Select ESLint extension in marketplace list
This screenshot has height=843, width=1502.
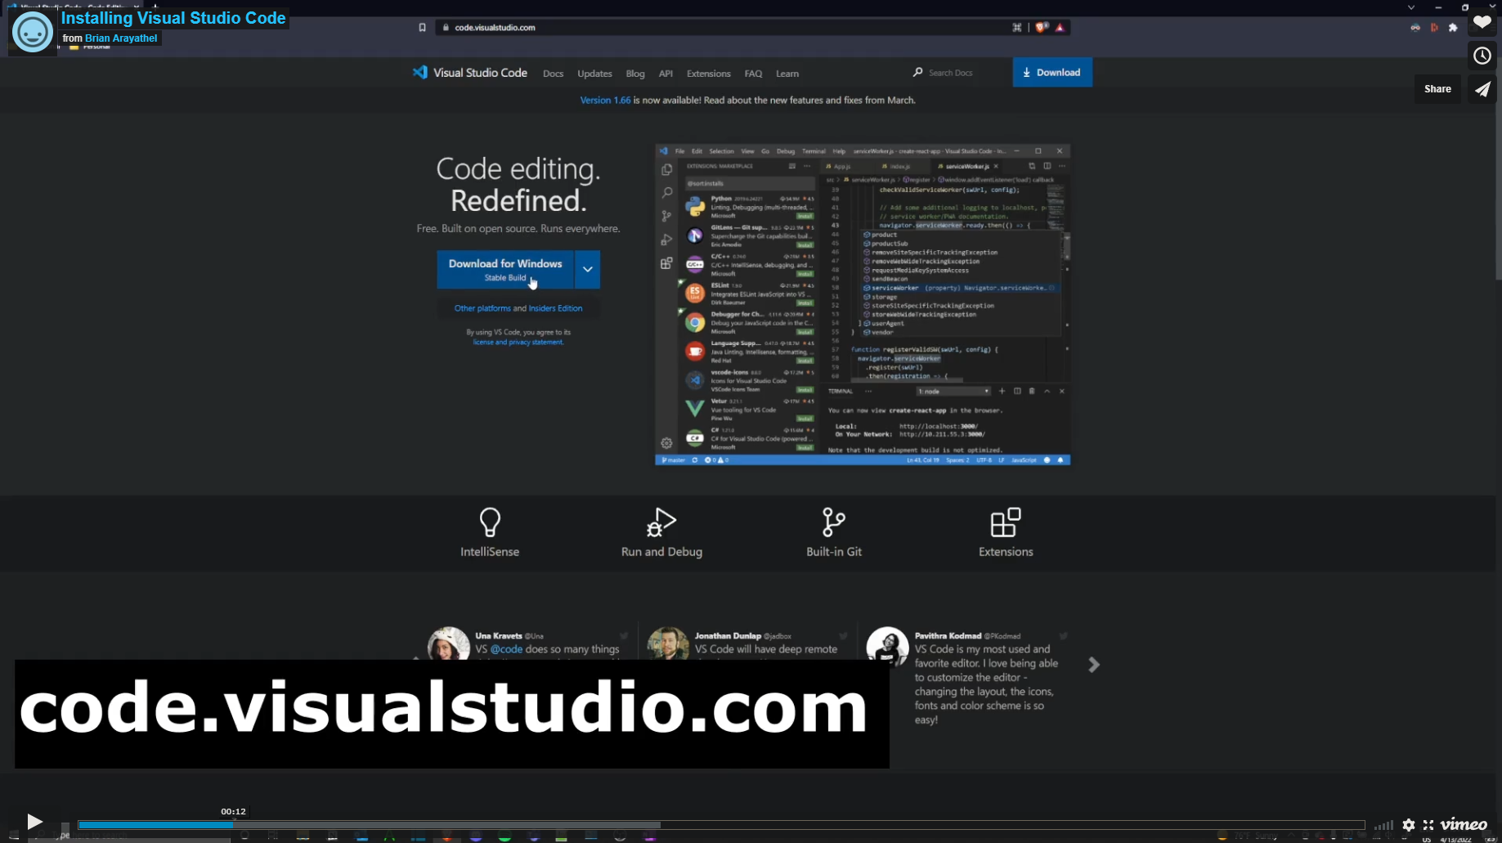[x=750, y=294]
